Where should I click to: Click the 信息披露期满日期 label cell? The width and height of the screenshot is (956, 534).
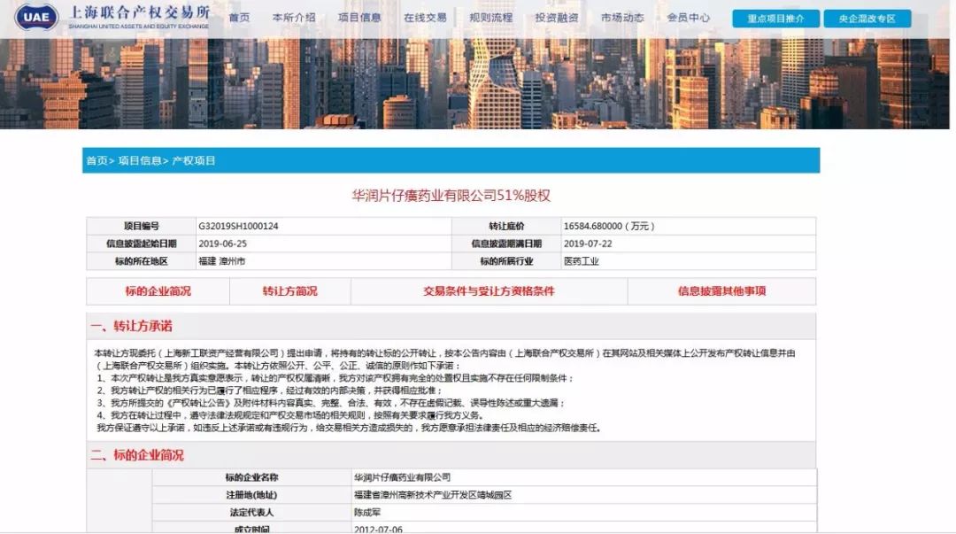coord(506,244)
